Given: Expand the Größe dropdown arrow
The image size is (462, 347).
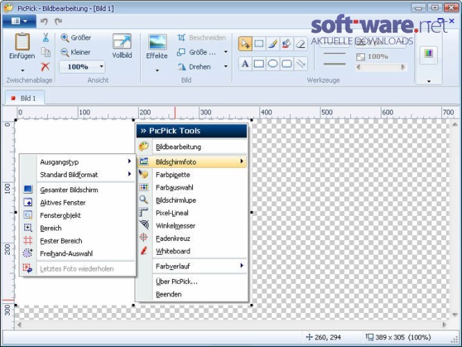Looking at the screenshot, I should point(225,52).
